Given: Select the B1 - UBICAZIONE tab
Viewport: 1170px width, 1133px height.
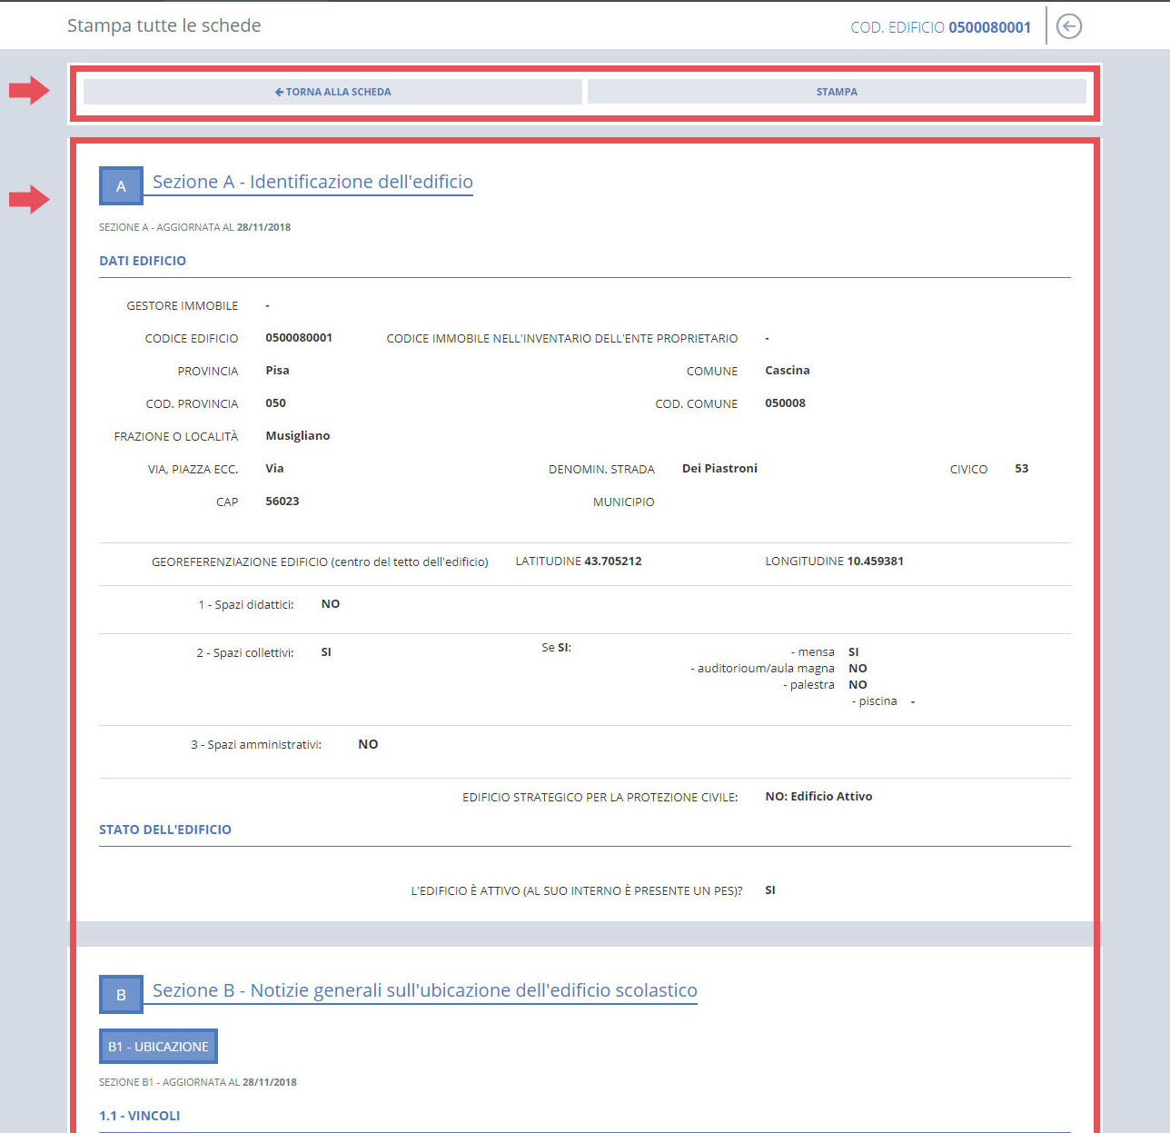Looking at the screenshot, I should (x=158, y=1047).
